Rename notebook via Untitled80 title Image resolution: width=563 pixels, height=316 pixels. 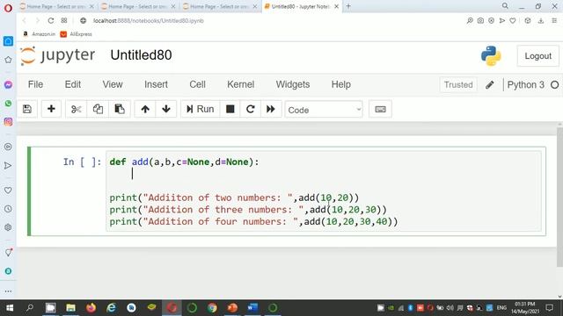[141, 55]
